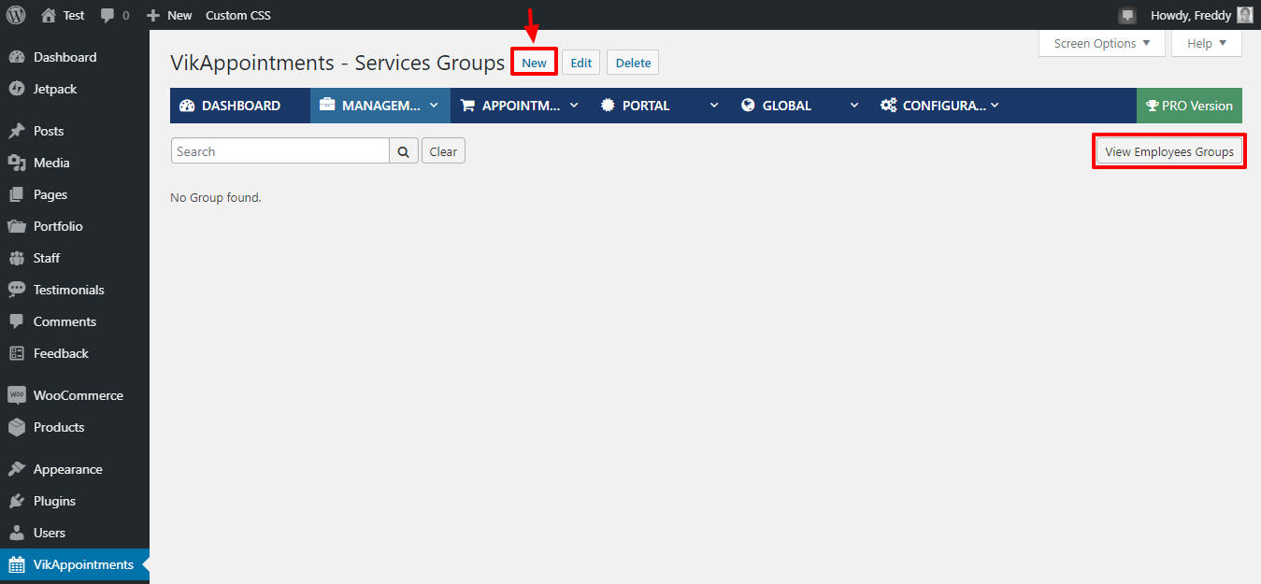1261x584 pixels.
Task: Go to WooCommerce label in the sidebar
Action: 79,395
